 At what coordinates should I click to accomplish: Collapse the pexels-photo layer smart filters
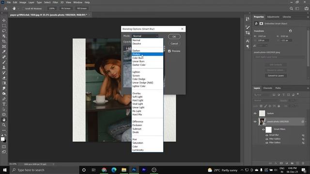click(x=306, y=122)
